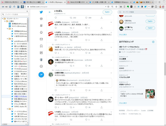Open プライバシーポリシー footer link
Screen dimensions: 166x126
(x=133, y=110)
